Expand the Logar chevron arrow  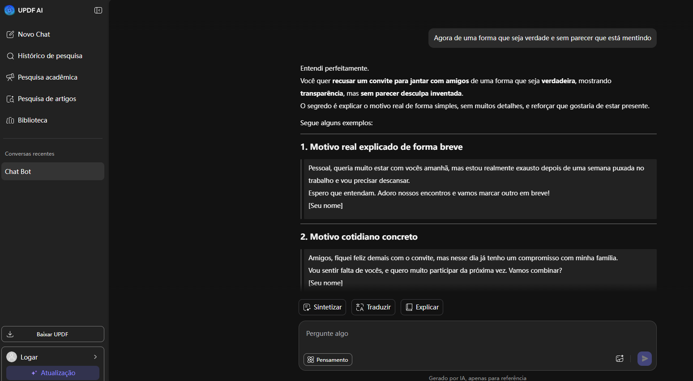(95, 357)
